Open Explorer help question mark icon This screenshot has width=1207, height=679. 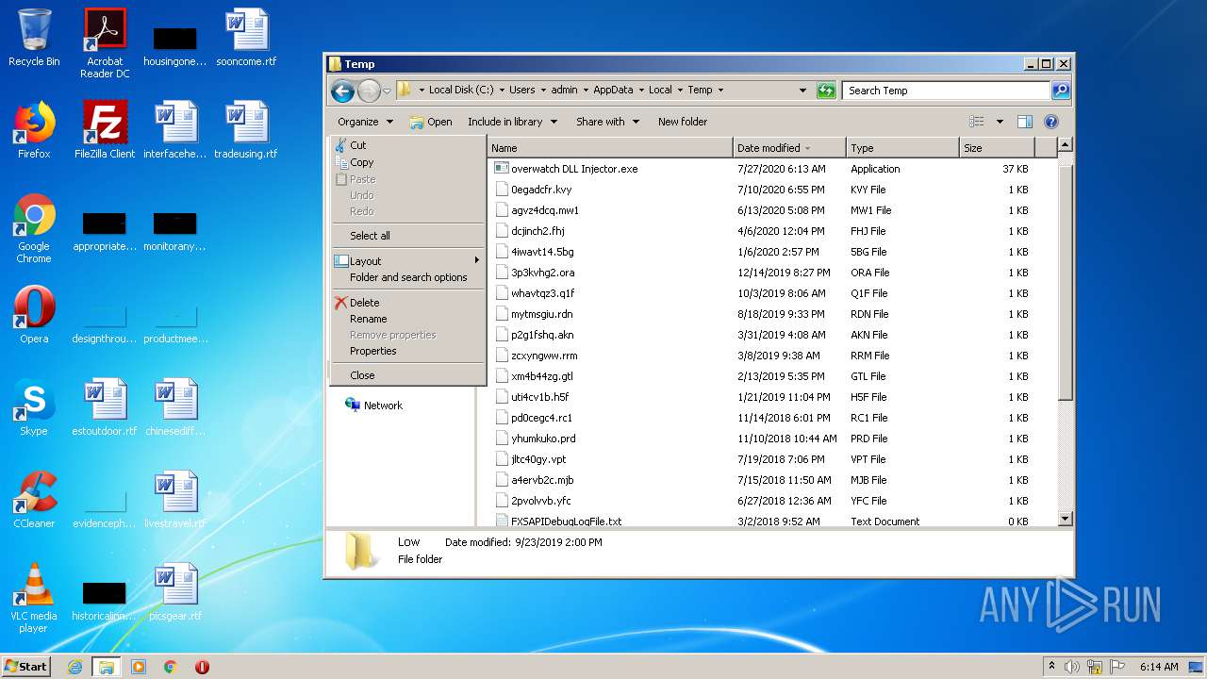(1051, 122)
